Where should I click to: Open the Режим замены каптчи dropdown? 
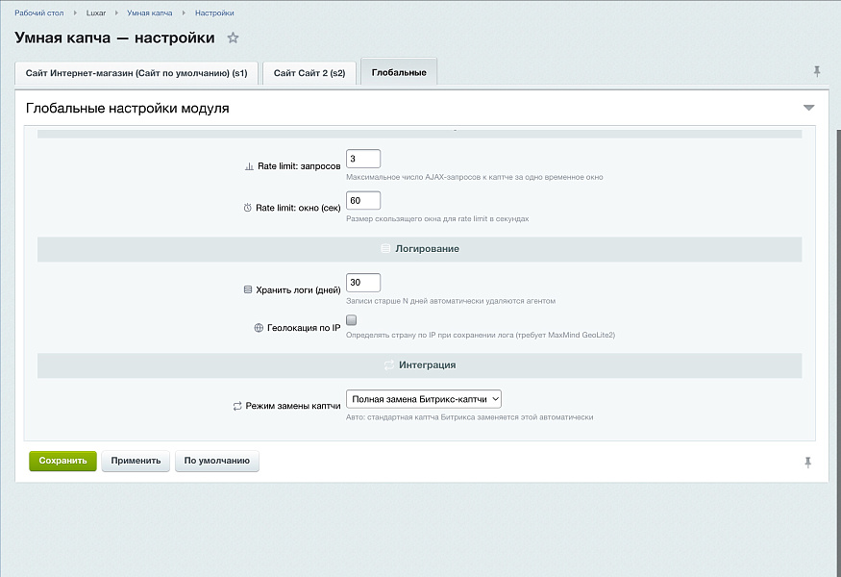point(423,398)
